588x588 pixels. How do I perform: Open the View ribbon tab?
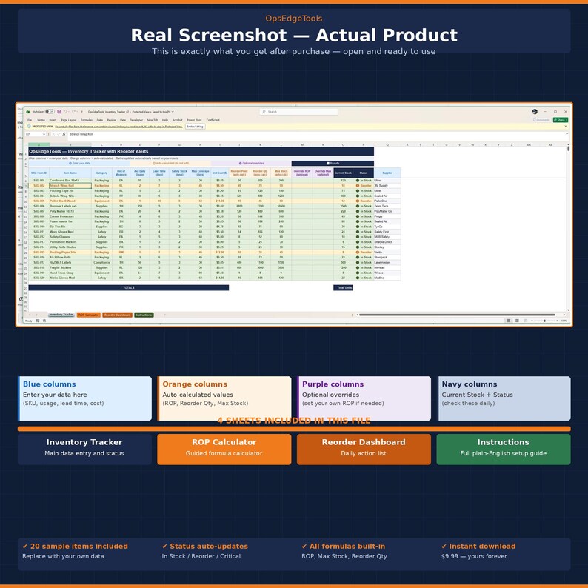click(123, 120)
